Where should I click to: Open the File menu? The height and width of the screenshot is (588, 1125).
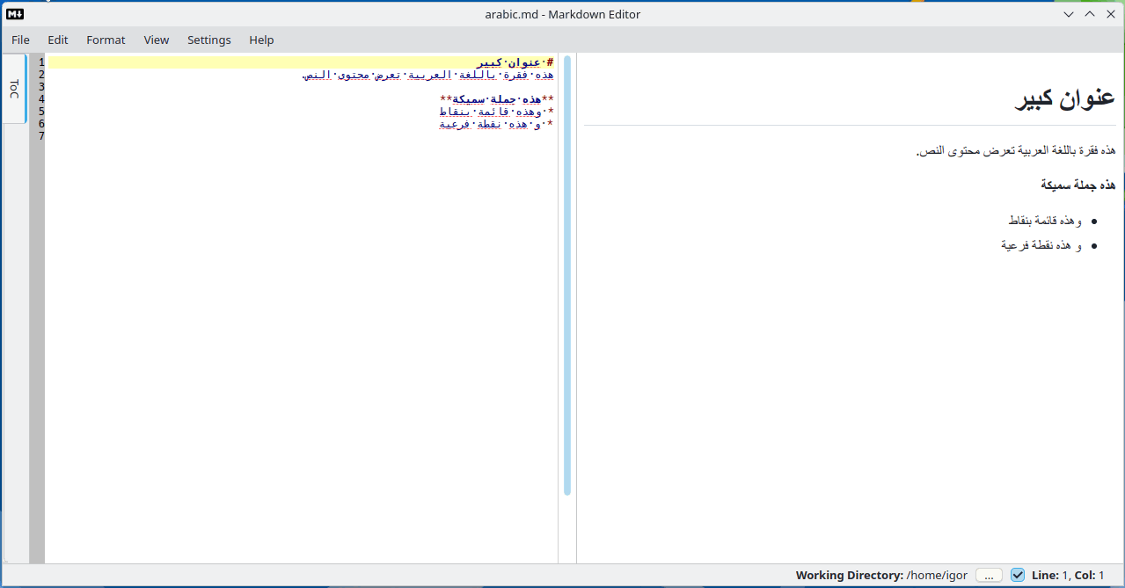pyautogui.click(x=20, y=40)
